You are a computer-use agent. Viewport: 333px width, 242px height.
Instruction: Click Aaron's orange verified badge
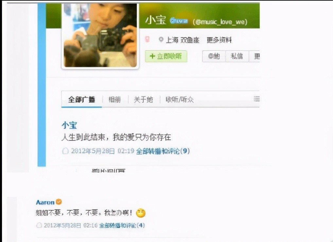59,202
